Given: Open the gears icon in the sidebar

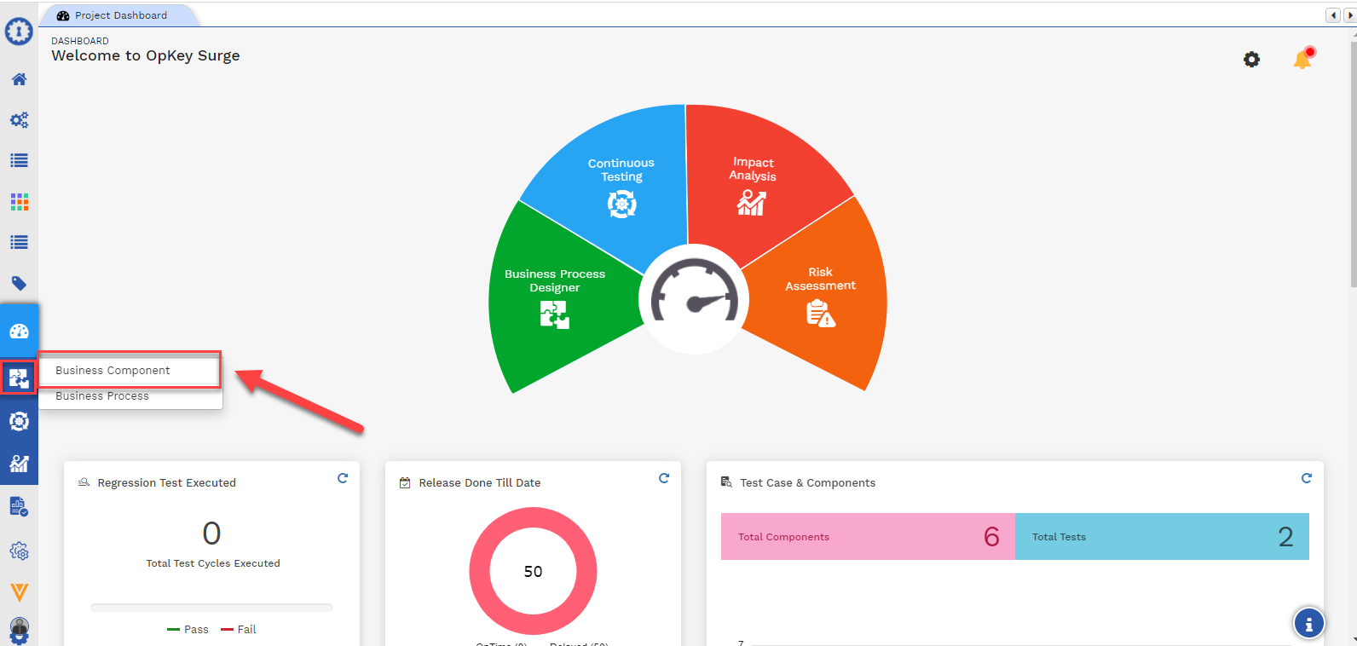Looking at the screenshot, I should point(19,120).
